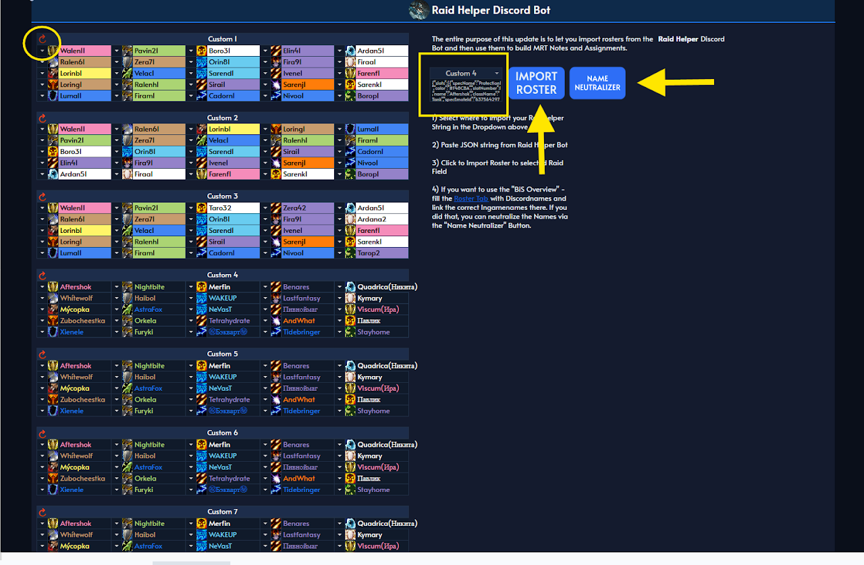Click the icon next to Xienele in Custom 6

53,490
